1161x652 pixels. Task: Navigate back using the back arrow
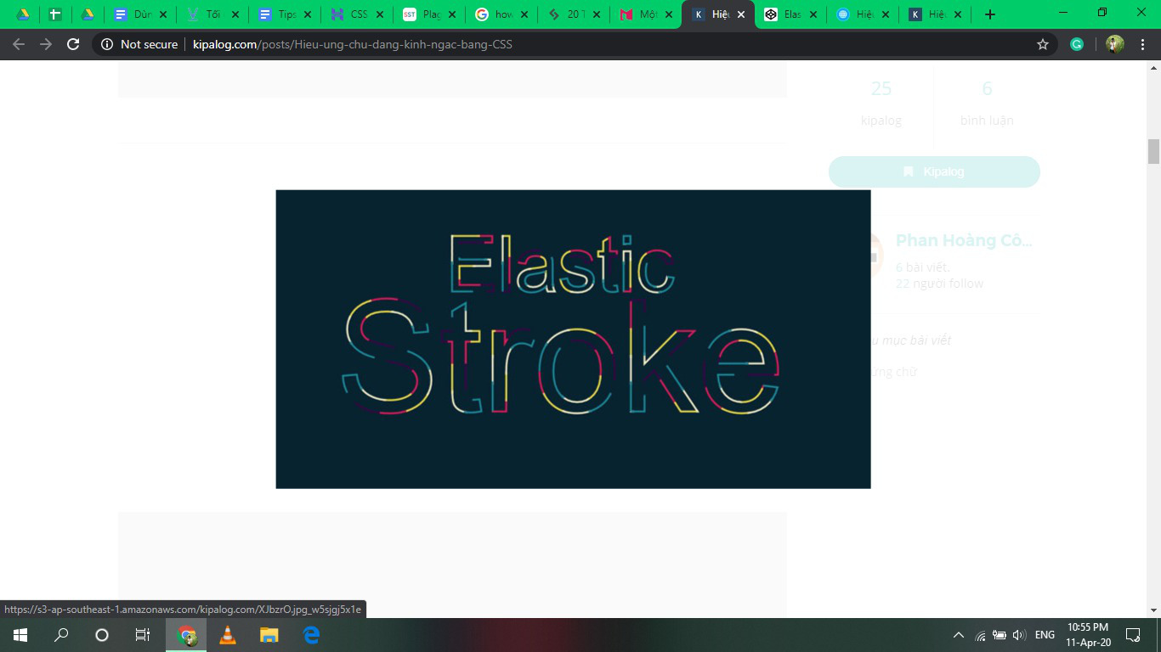pos(18,44)
